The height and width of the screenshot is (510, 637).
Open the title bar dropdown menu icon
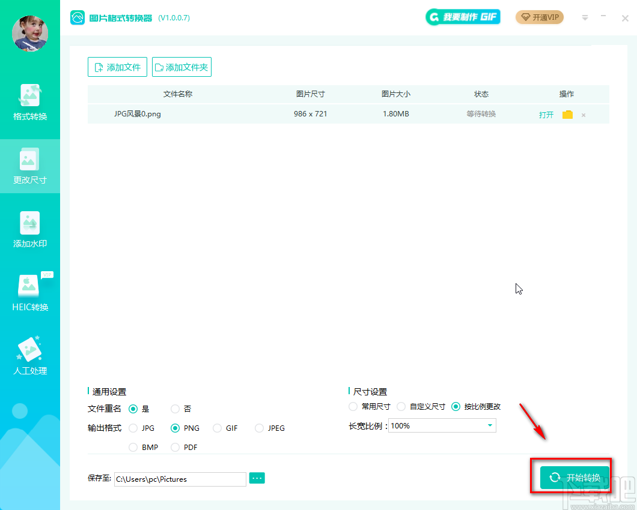(585, 18)
